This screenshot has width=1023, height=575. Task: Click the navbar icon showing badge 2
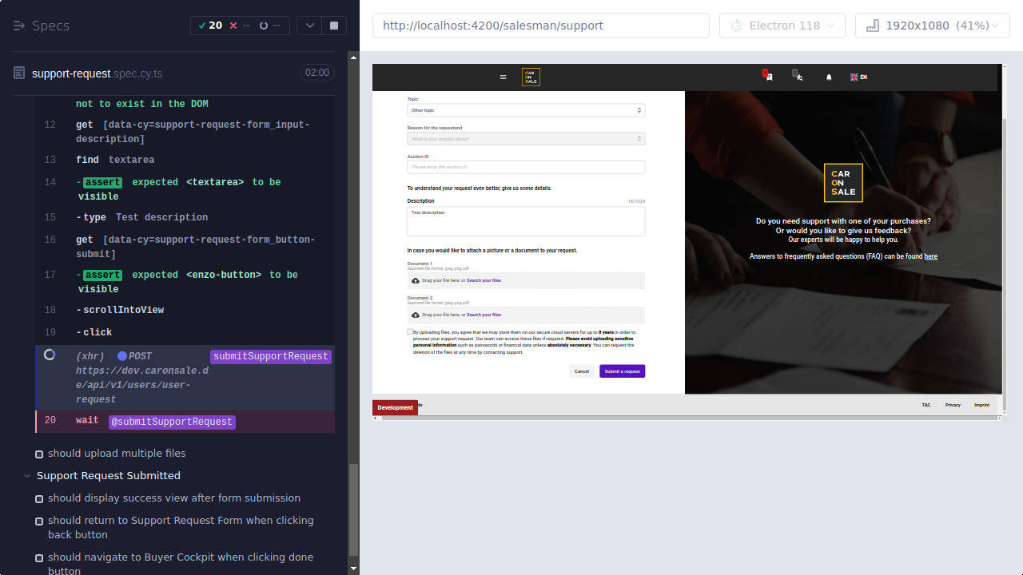(798, 77)
